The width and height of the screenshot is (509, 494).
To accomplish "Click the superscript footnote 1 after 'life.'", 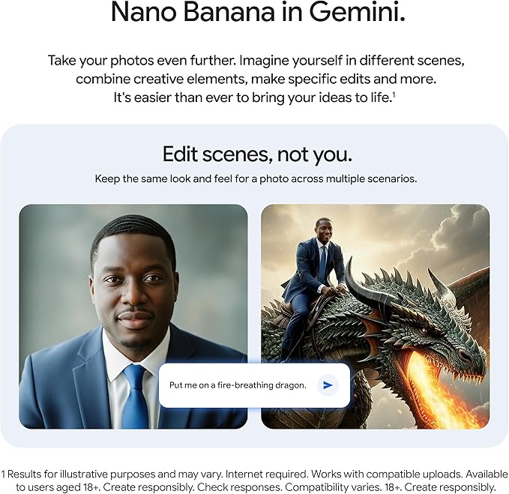I will [394, 94].
